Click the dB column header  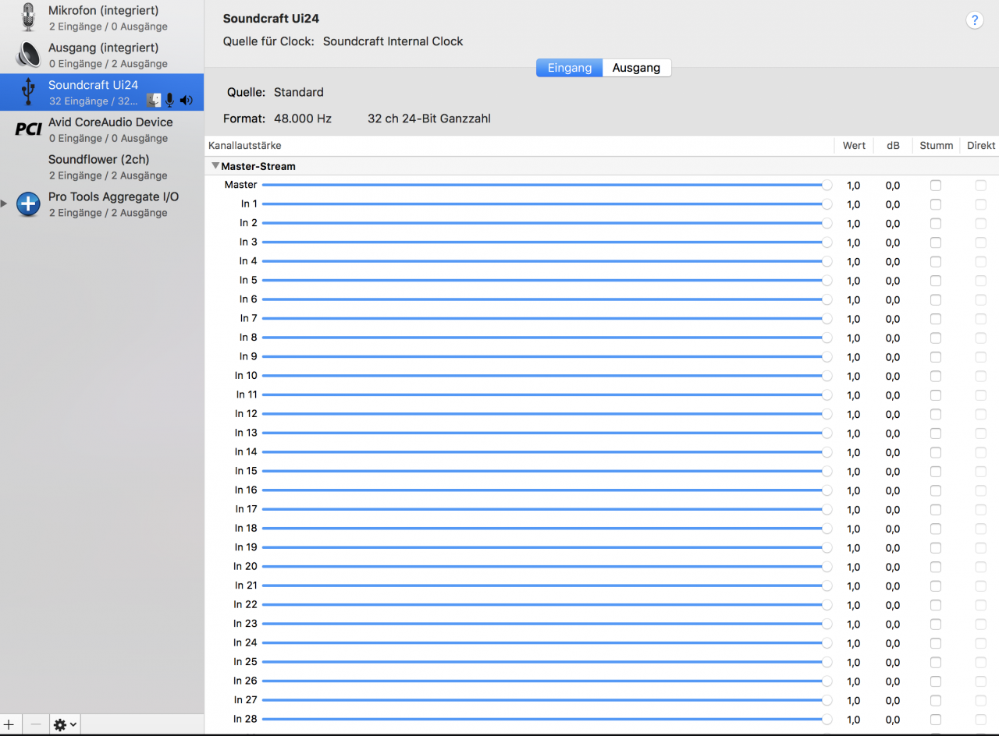click(x=893, y=146)
